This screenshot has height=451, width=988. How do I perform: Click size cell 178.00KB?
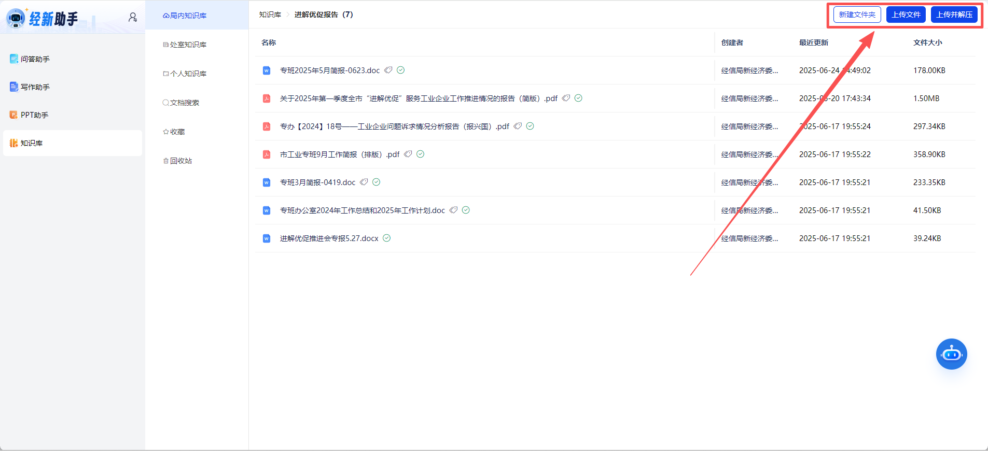929,71
